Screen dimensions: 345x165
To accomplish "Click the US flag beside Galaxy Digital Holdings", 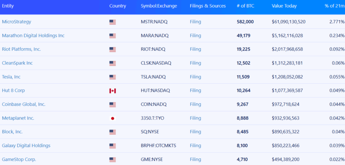I will tap(113, 146).
